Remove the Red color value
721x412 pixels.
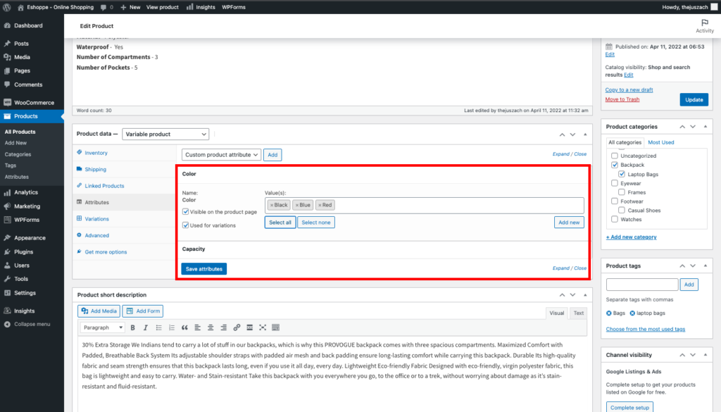click(x=320, y=205)
